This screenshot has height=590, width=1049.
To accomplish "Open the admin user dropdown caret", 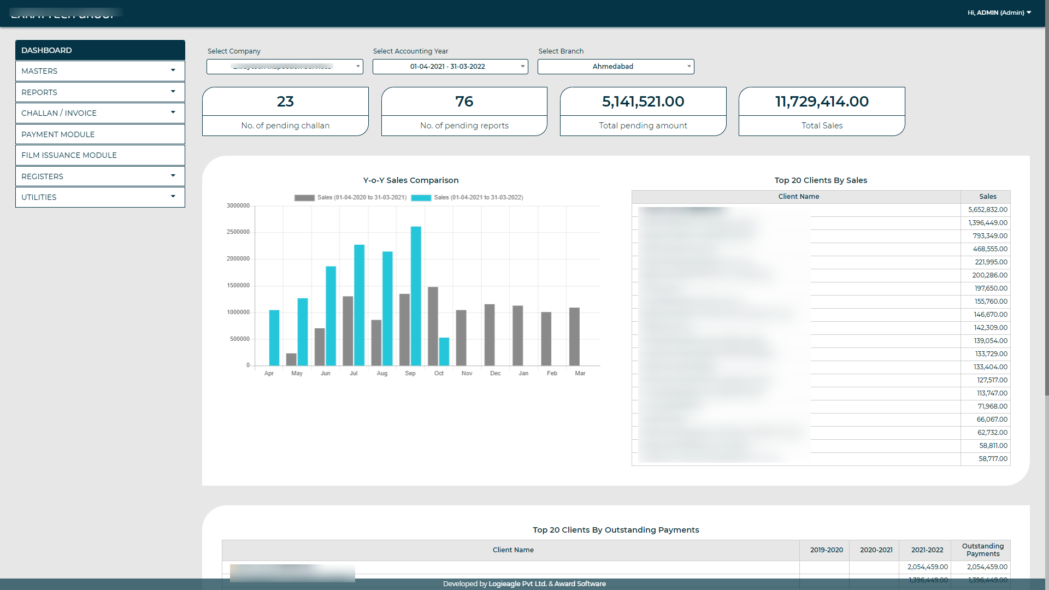I will (x=1029, y=13).
